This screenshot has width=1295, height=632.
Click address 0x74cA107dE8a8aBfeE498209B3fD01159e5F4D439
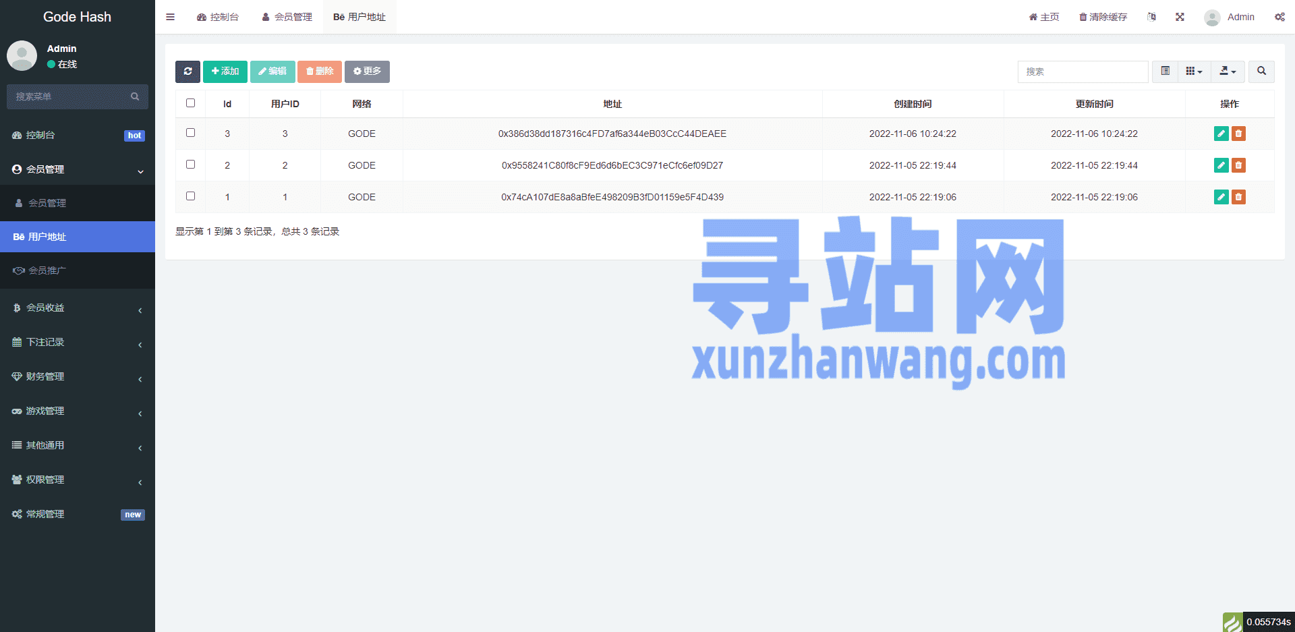point(612,197)
